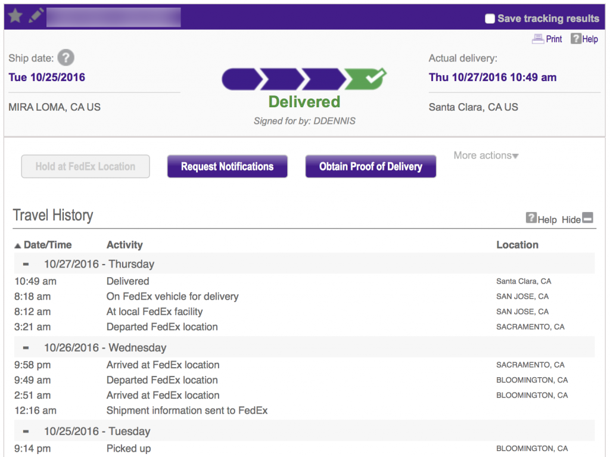The width and height of the screenshot is (610, 457).
Task: Click the Hide minus box icon
Action: click(x=587, y=217)
